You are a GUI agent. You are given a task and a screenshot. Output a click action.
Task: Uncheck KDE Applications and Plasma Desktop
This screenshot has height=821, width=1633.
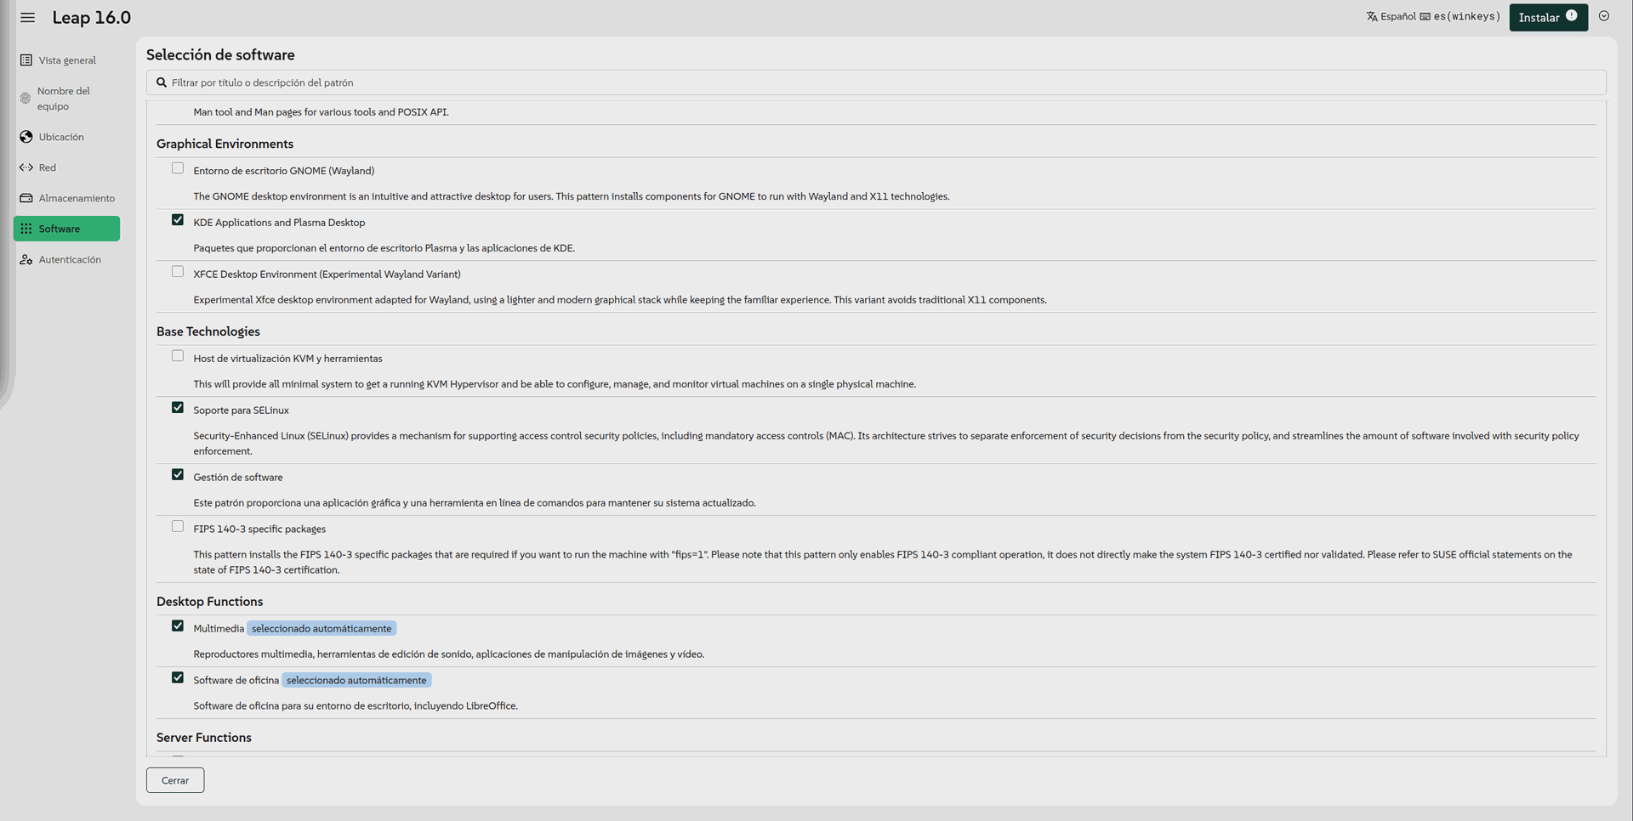(x=178, y=220)
